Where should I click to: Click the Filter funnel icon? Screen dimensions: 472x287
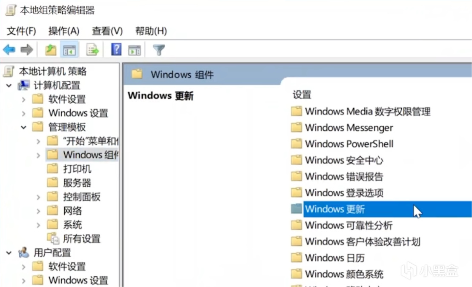(x=158, y=50)
